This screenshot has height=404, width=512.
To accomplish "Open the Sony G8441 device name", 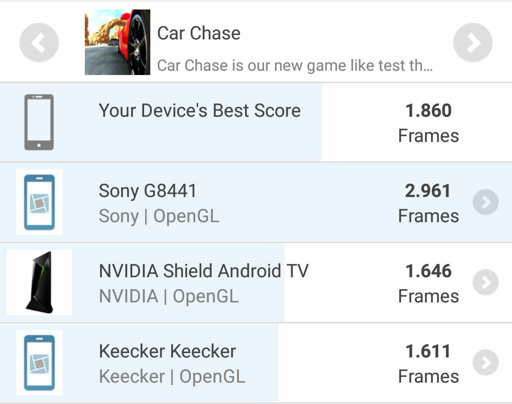I will (147, 191).
